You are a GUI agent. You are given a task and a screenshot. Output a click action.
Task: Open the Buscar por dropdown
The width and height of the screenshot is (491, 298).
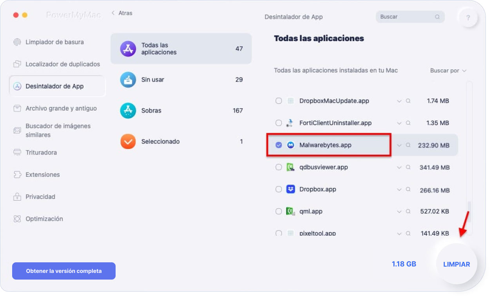coord(448,71)
